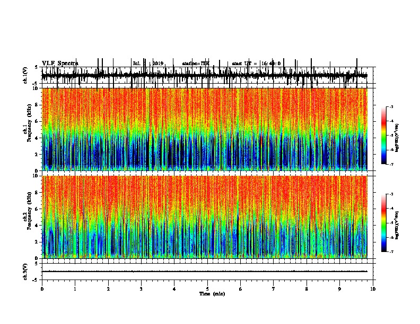
Task: Click the "VLF Spectra" plot title
Action: click(60, 63)
